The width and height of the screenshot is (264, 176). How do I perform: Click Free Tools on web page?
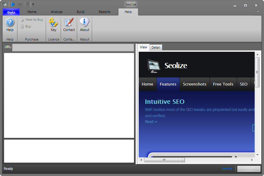(x=223, y=84)
